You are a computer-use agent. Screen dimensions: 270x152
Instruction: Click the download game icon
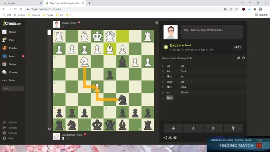(170, 138)
